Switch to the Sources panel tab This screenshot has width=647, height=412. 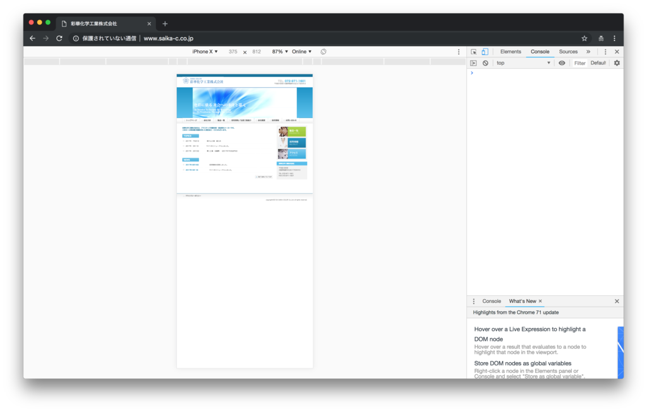568,52
